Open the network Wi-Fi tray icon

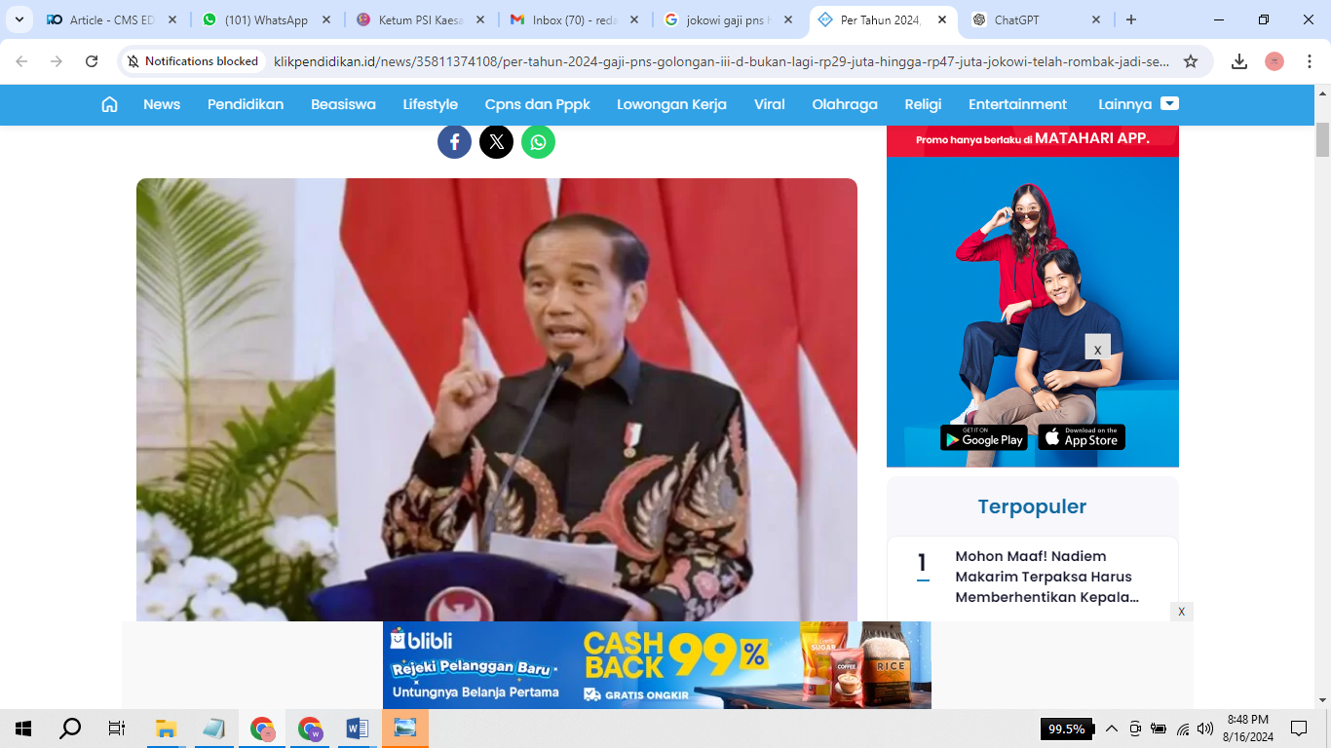[x=1183, y=729]
